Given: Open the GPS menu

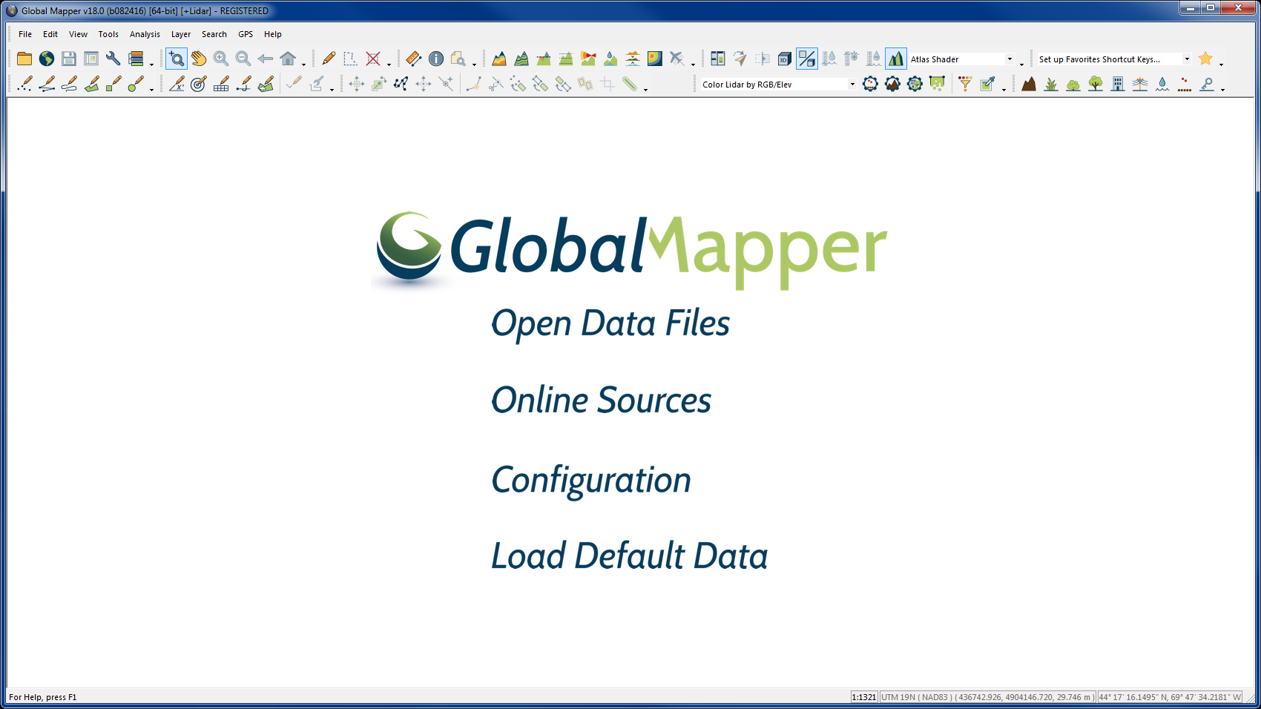Looking at the screenshot, I should [x=246, y=34].
